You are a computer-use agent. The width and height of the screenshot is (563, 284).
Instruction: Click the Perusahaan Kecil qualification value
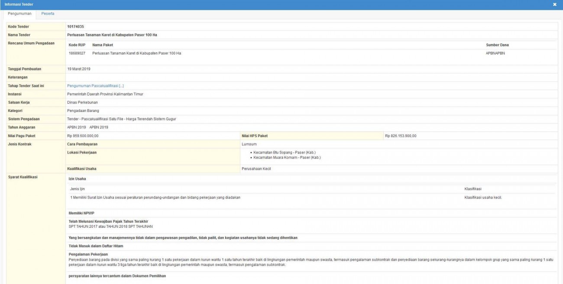(x=256, y=169)
